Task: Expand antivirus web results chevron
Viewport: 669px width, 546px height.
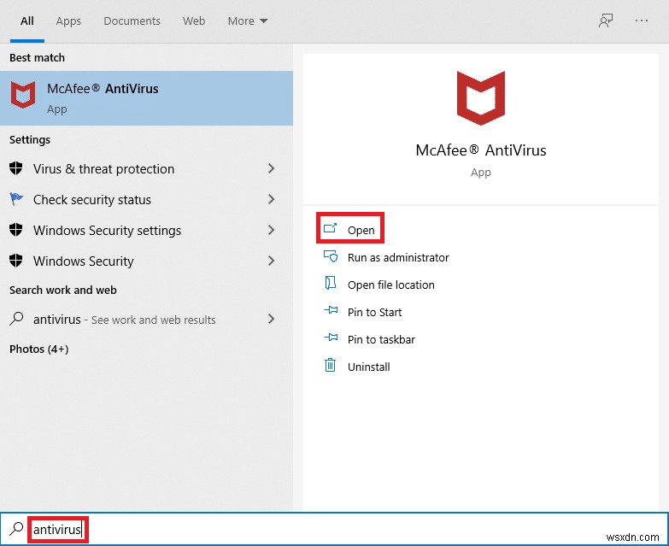Action: point(271,319)
